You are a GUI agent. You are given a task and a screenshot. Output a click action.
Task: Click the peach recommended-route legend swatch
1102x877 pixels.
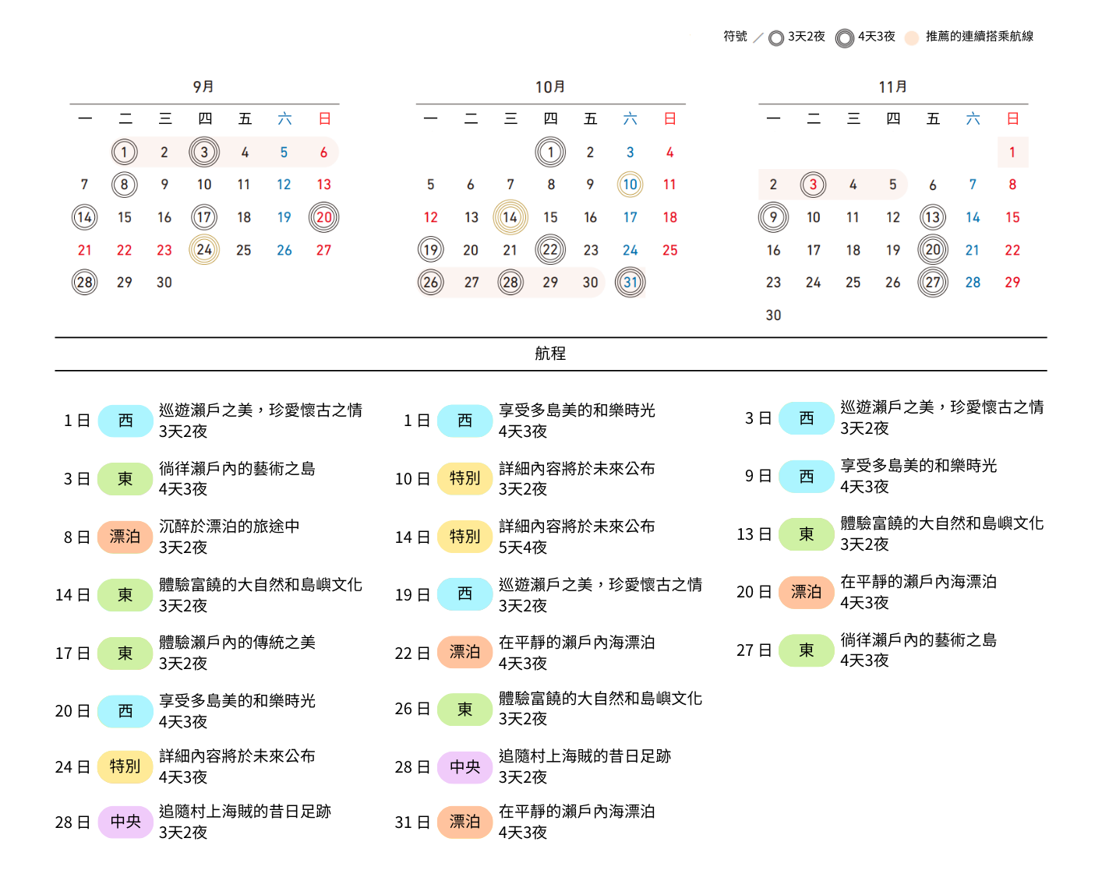(911, 38)
